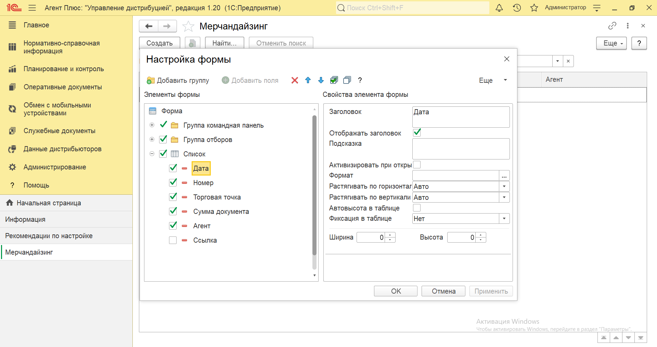This screenshot has height=347, width=657.
Task: Toggle Группа отборов checkbox
Action: pyautogui.click(x=163, y=139)
